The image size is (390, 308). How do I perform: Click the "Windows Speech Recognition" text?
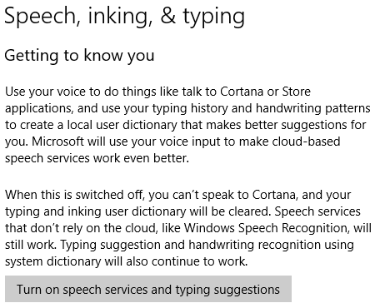[x=266, y=228]
